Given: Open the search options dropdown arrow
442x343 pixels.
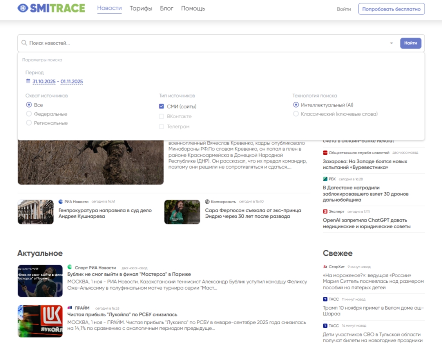Looking at the screenshot, I should click(391, 43).
